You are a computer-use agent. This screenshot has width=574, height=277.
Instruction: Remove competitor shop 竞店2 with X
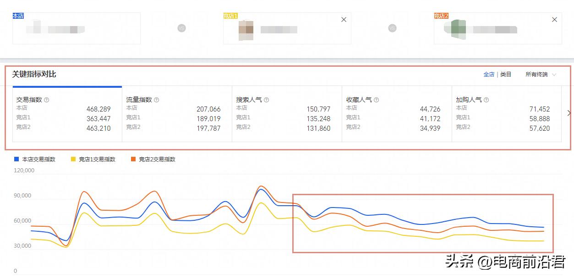pyautogui.click(x=555, y=20)
